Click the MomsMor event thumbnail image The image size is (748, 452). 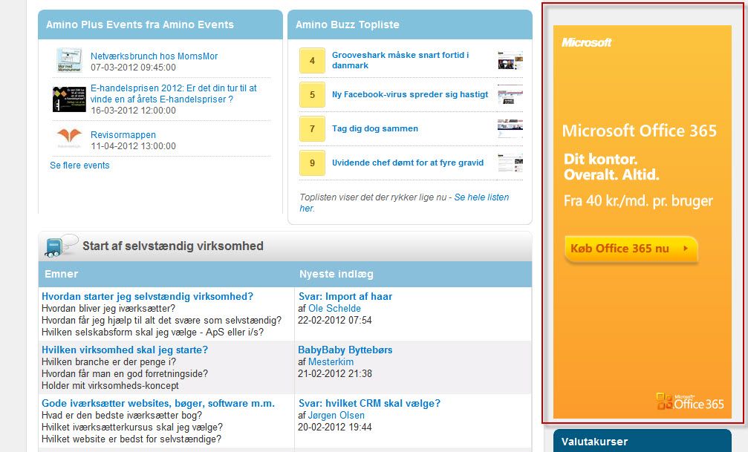pos(69,60)
